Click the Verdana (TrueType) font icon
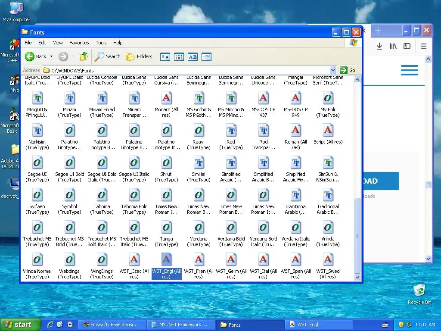The width and height of the screenshot is (441, 331). point(199,227)
